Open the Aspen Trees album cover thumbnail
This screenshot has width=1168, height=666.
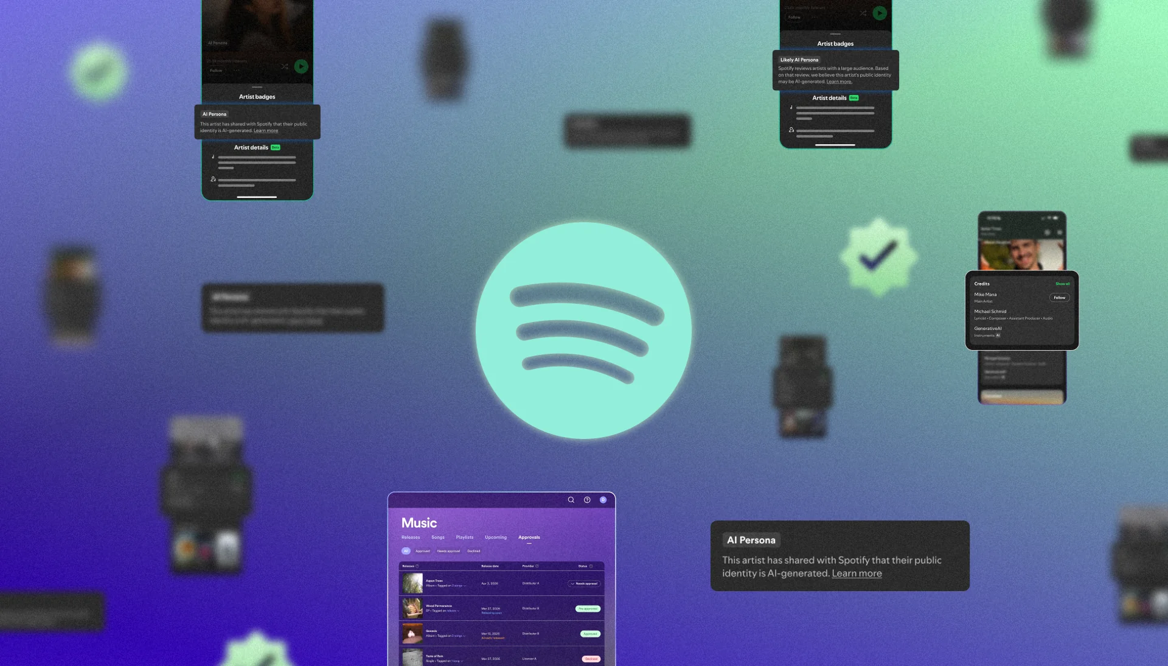click(x=412, y=583)
